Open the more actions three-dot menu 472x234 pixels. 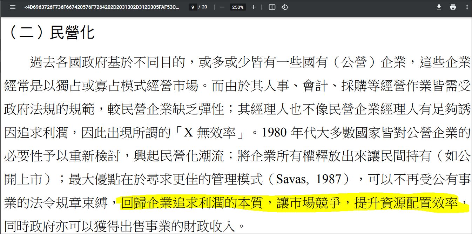(x=467, y=7)
